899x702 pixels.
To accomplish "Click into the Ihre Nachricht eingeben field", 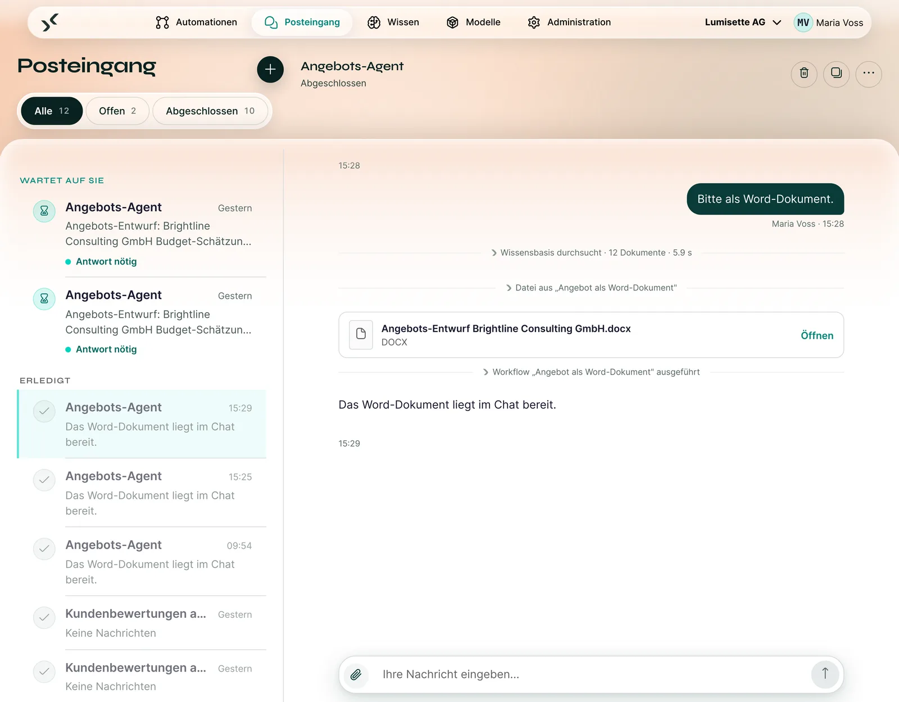I will (591, 674).
